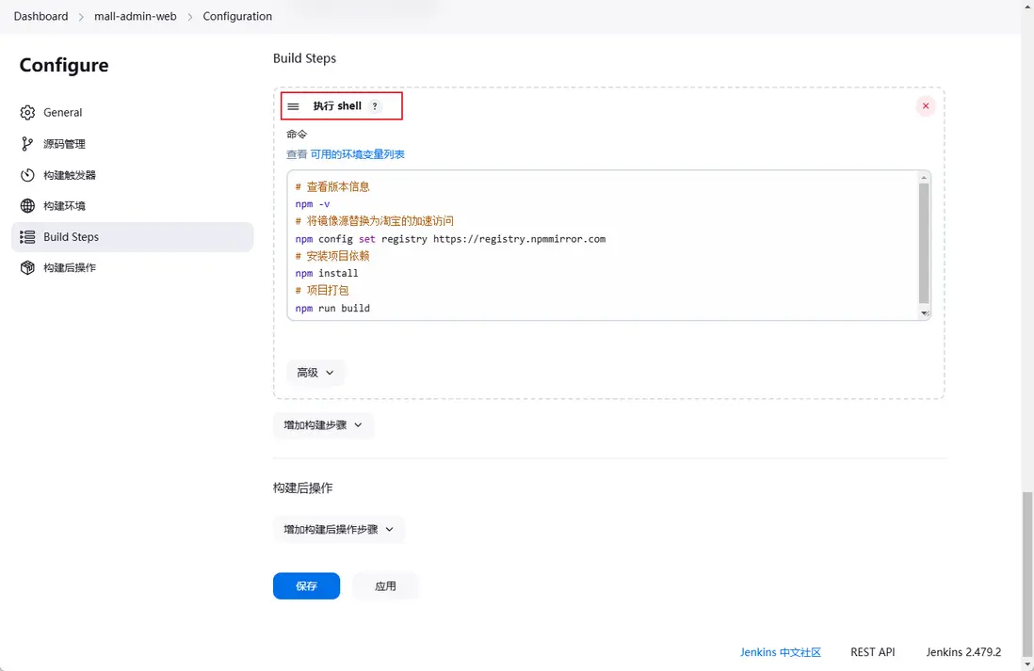Open 可用的环境变量列表 link
This screenshot has height=671, width=1034.
point(358,154)
